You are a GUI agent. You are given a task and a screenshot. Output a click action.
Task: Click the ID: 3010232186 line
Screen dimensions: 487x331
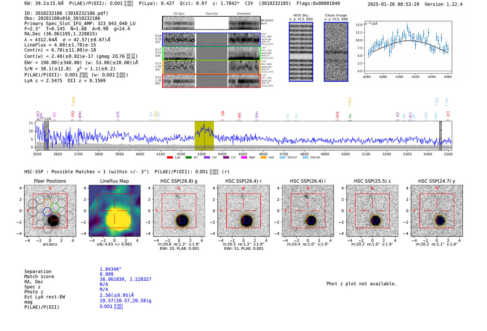(x=66, y=13)
